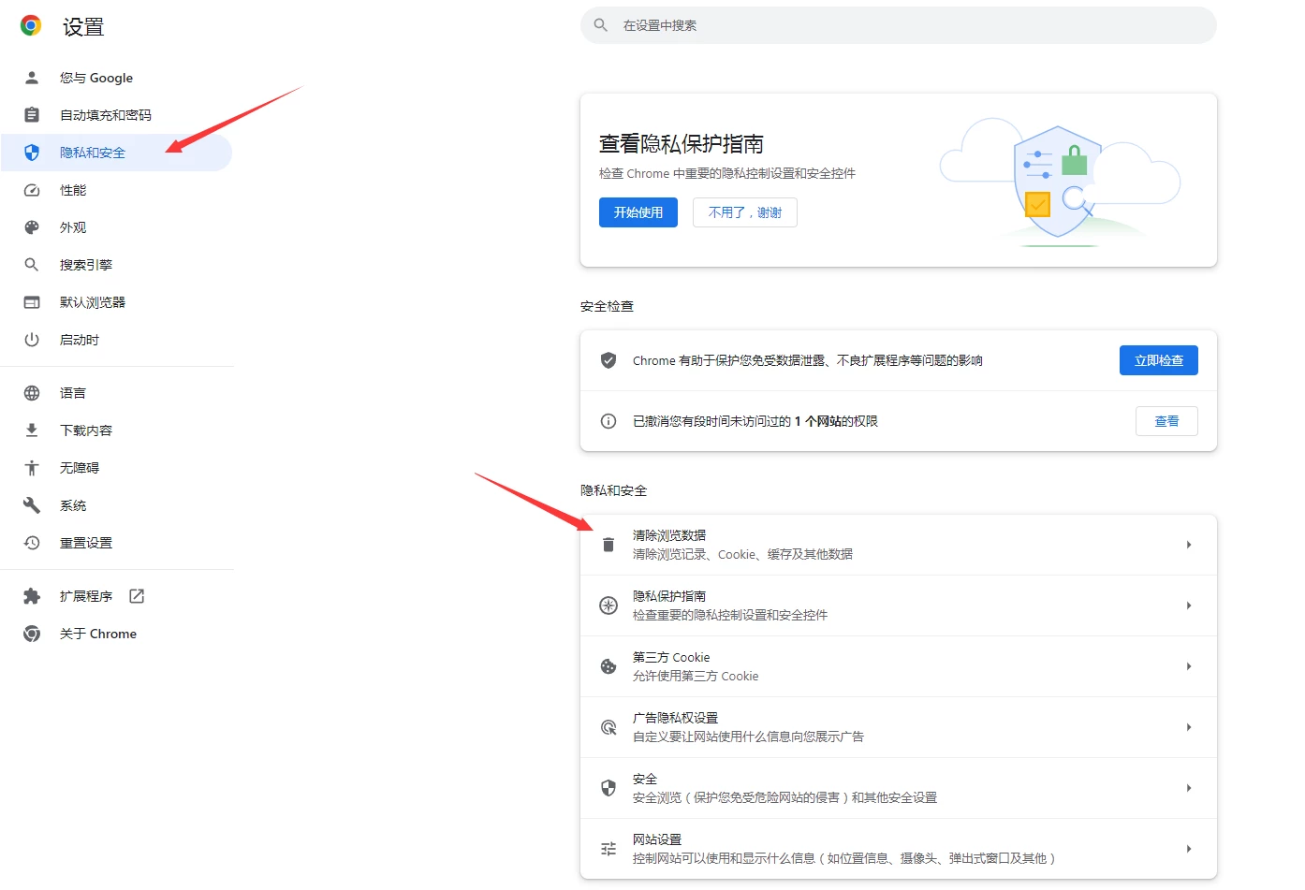Focus the 在设置中搜索 search field
The height and width of the screenshot is (890, 1305).
point(899,25)
